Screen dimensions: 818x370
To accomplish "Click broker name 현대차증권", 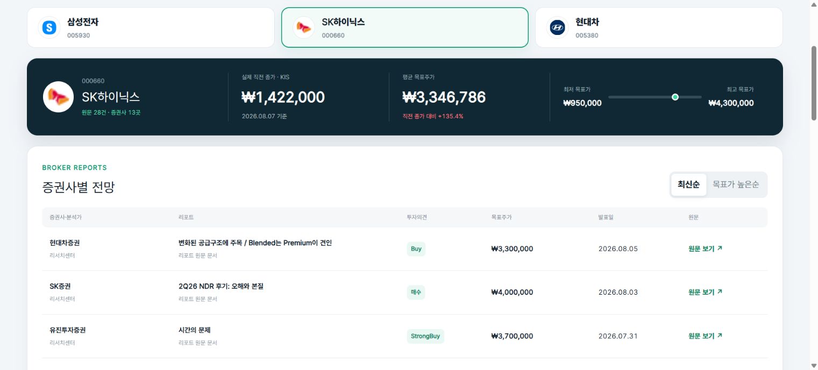I will click(x=65, y=243).
